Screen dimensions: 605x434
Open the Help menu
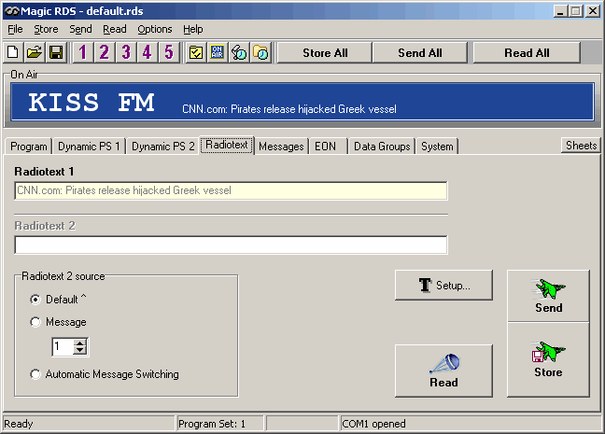pos(193,29)
